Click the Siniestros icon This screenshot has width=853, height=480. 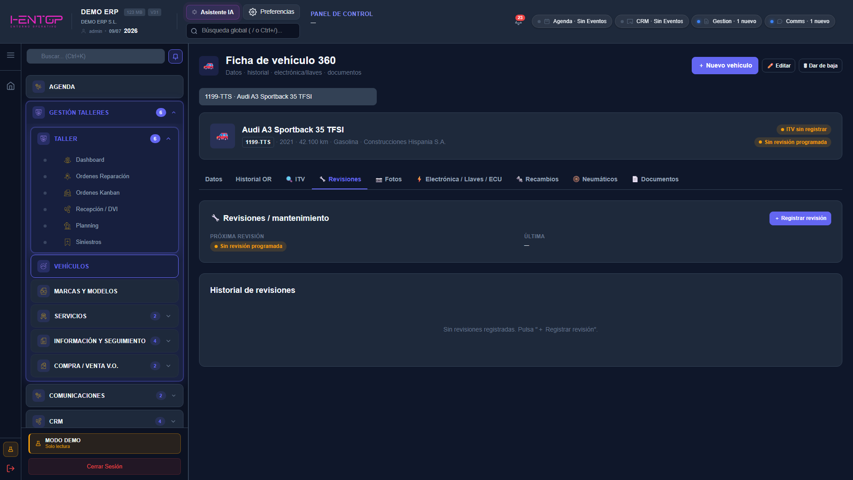(x=68, y=242)
